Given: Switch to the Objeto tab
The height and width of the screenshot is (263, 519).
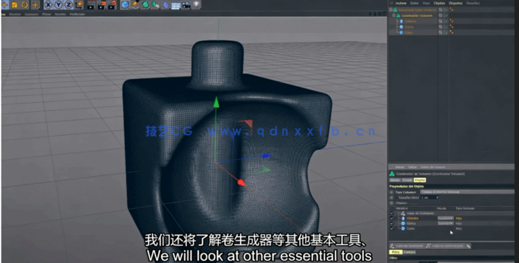Looking at the screenshot, I should click(x=419, y=180).
